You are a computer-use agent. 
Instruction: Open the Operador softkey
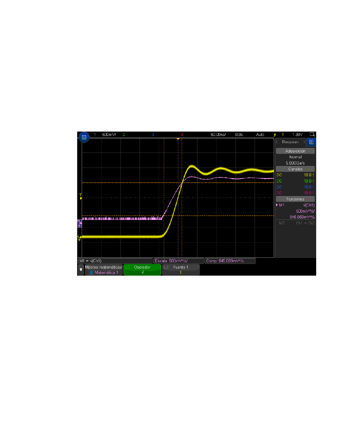(142, 270)
